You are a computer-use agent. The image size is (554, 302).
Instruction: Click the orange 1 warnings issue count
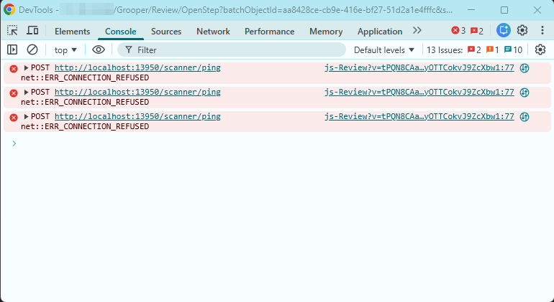click(x=493, y=50)
